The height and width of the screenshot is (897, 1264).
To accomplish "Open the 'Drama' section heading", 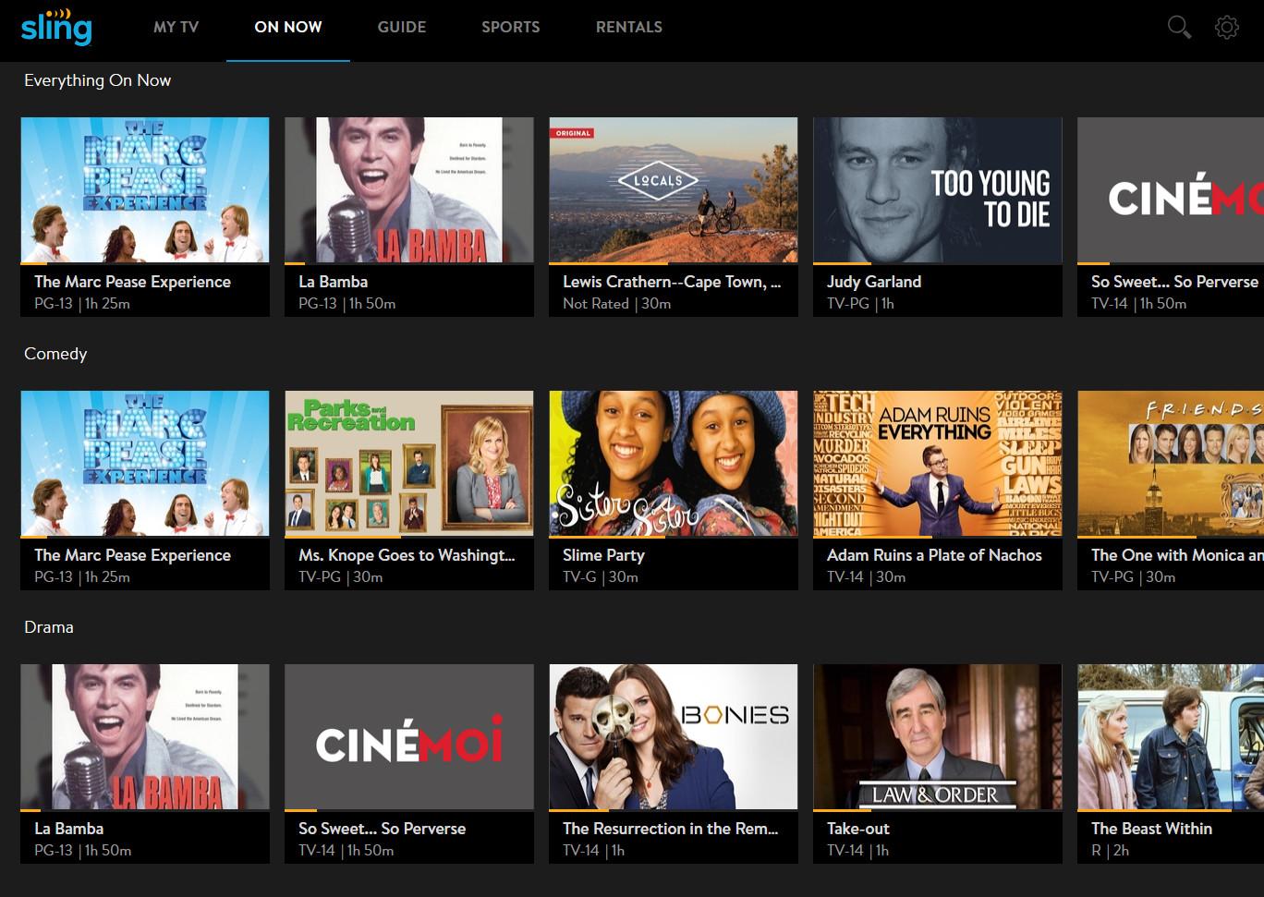I will 49,627.
